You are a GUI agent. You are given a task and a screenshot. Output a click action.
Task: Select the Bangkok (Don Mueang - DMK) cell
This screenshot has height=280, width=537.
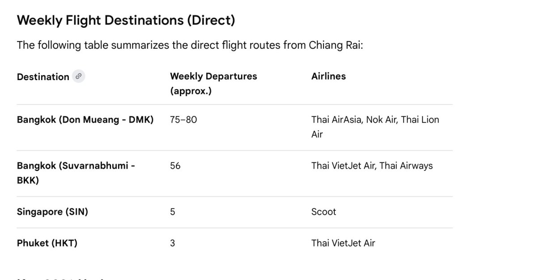point(85,120)
